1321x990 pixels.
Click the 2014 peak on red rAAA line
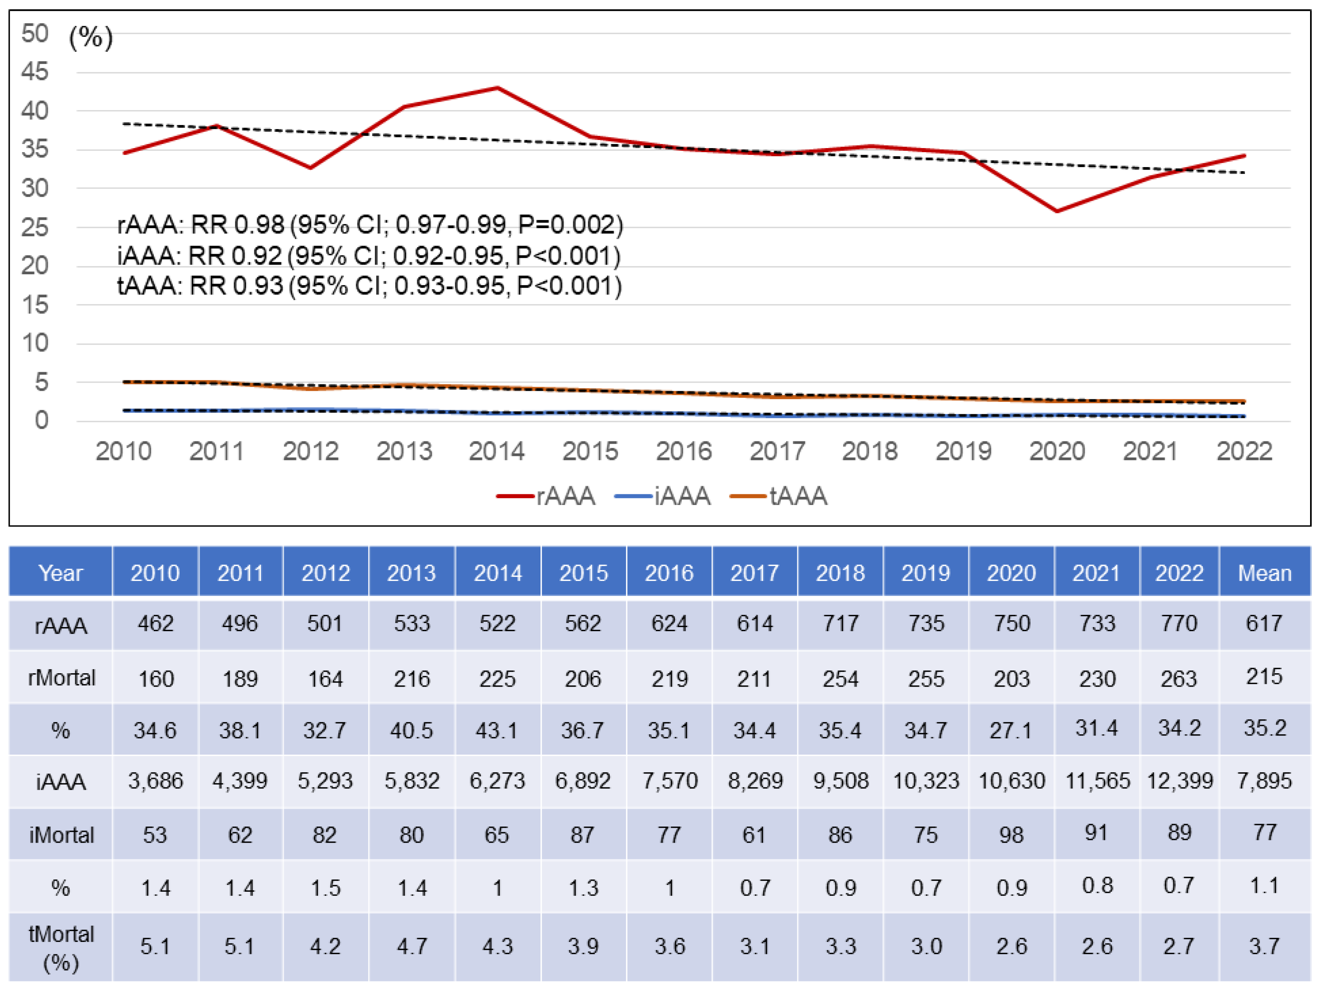(498, 88)
